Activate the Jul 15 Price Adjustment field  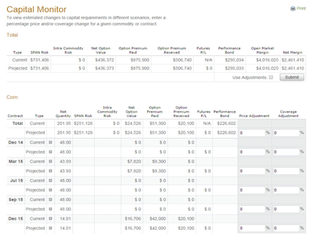[252, 190]
